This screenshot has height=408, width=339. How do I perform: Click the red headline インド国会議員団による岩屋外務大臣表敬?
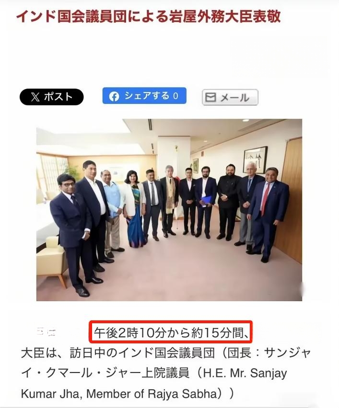[148, 16]
